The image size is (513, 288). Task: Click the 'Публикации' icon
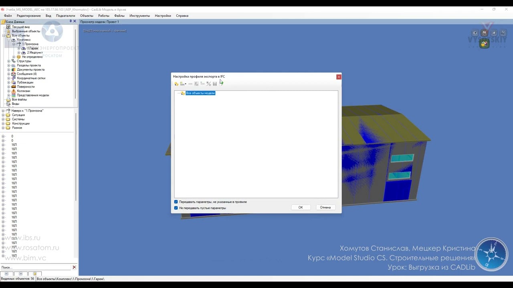click(x=13, y=82)
